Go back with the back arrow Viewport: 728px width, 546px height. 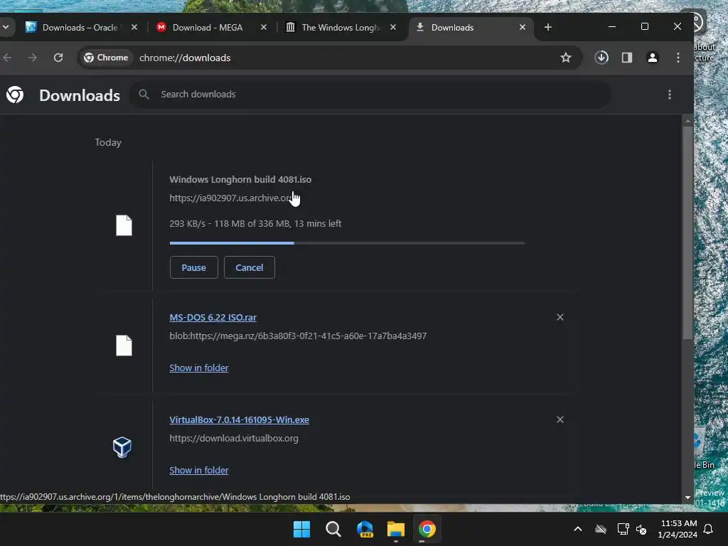point(7,58)
